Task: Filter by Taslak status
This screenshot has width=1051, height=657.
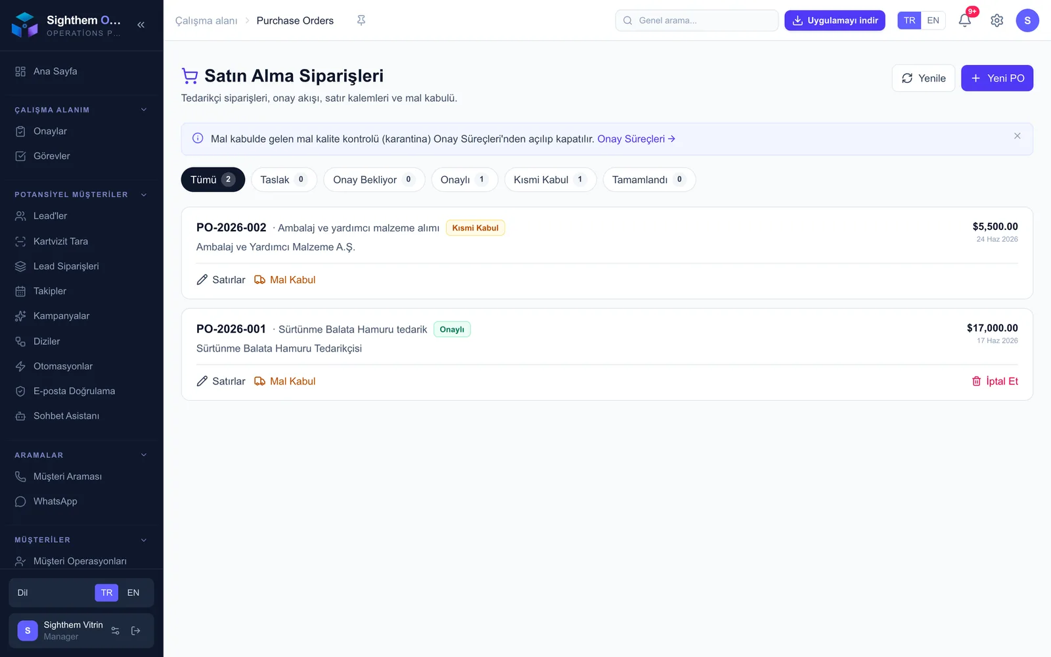Action: [284, 179]
